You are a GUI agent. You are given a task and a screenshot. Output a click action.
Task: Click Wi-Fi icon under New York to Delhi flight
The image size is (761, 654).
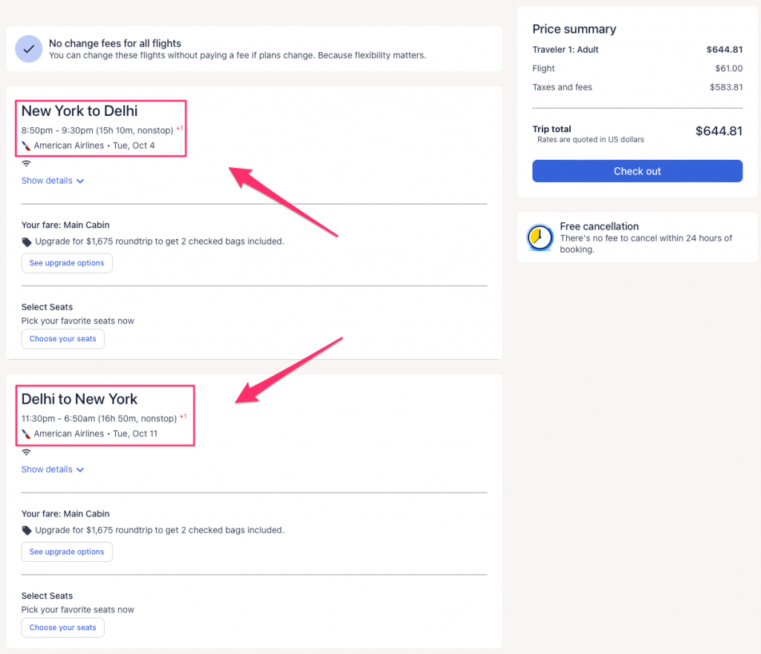point(26,163)
